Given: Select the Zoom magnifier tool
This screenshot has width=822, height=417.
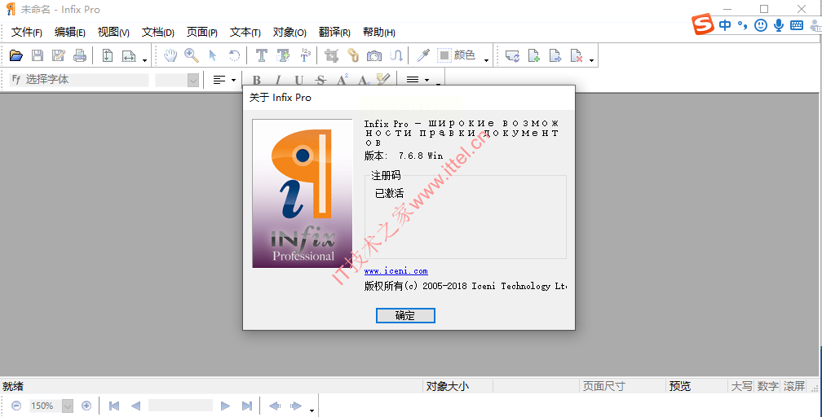Looking at the screenshot, I should tap(192, 55).
